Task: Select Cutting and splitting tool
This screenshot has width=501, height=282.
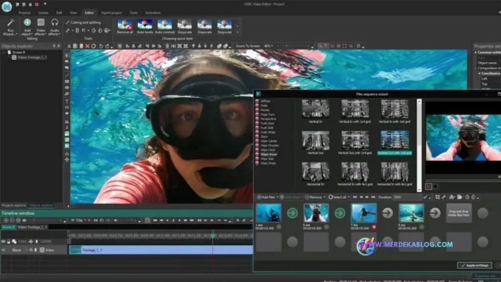Action: tap(83, 23)
